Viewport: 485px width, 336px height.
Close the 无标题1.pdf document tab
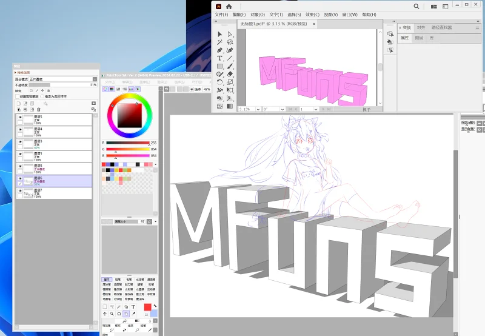pyautogui.click(x=313, y=24)
